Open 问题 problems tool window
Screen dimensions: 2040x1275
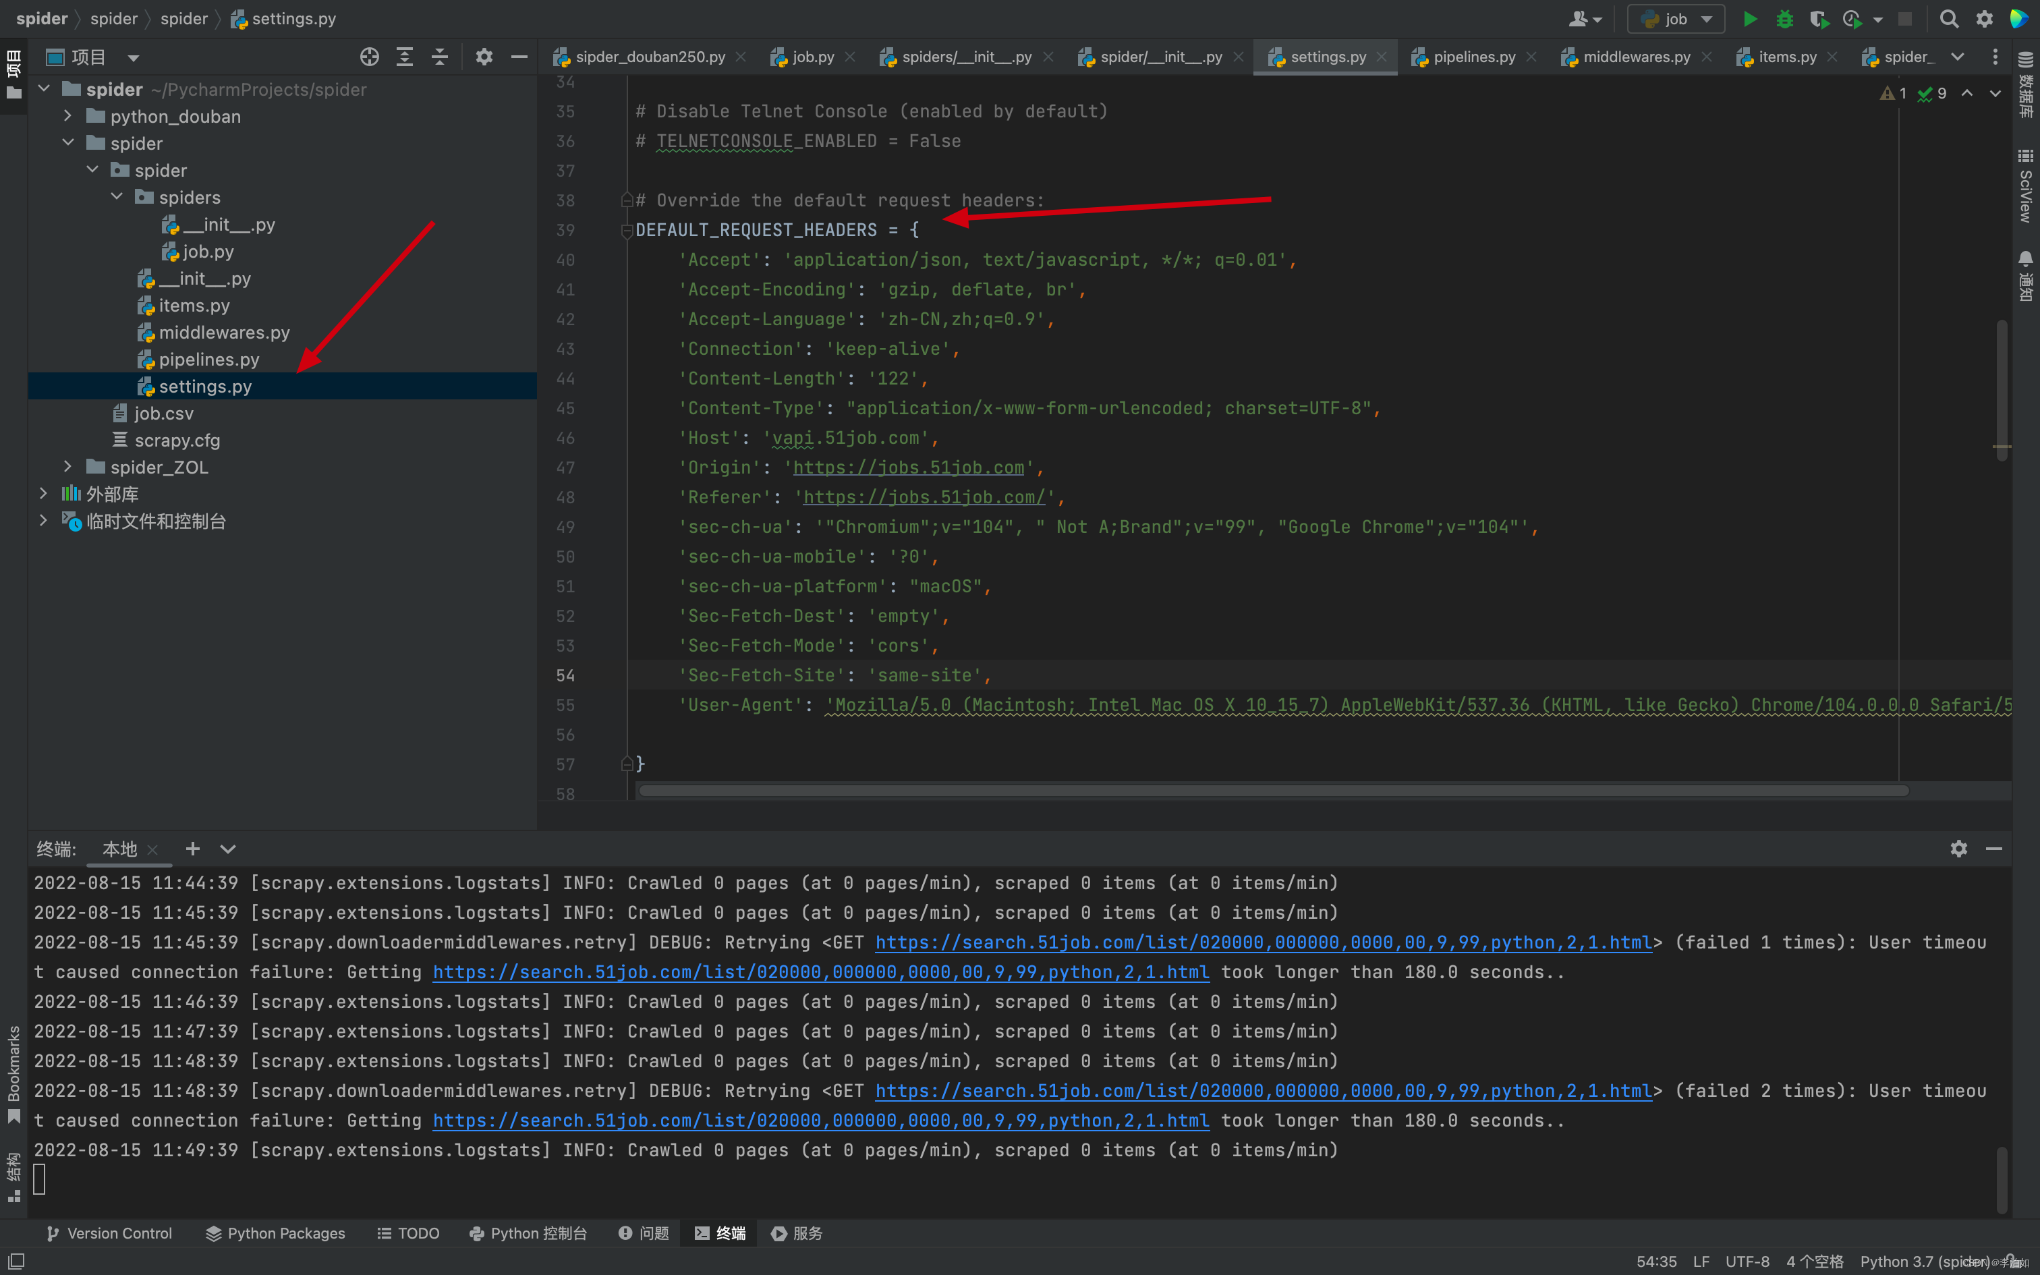pyautogui.click(x=644, y=1233)
